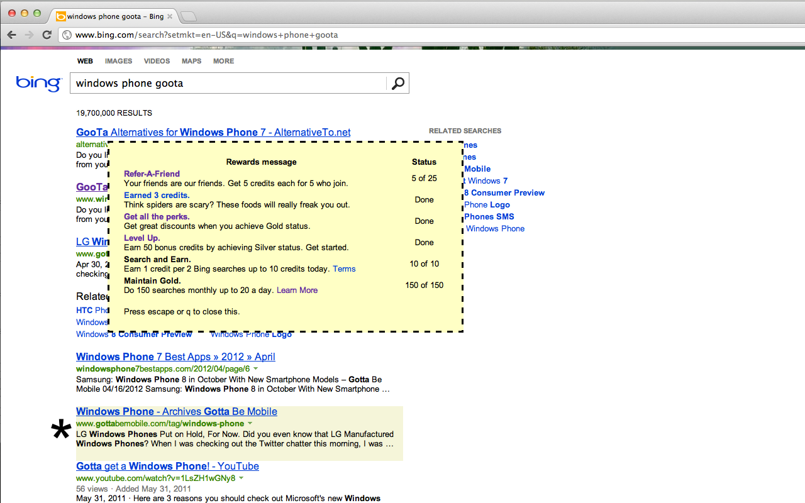The width and height of the screenshot is (805, 503).
Task: Open the VIDEOS search category
Action: (x=157, y=61)
